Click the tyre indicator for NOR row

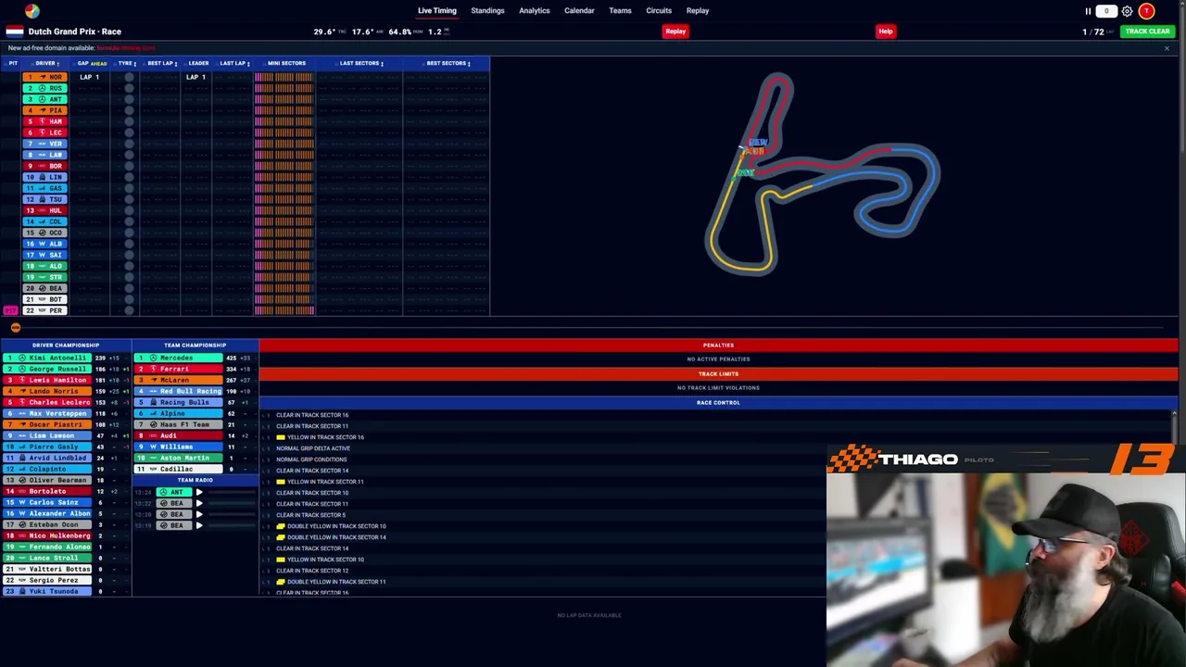[129, 77]
